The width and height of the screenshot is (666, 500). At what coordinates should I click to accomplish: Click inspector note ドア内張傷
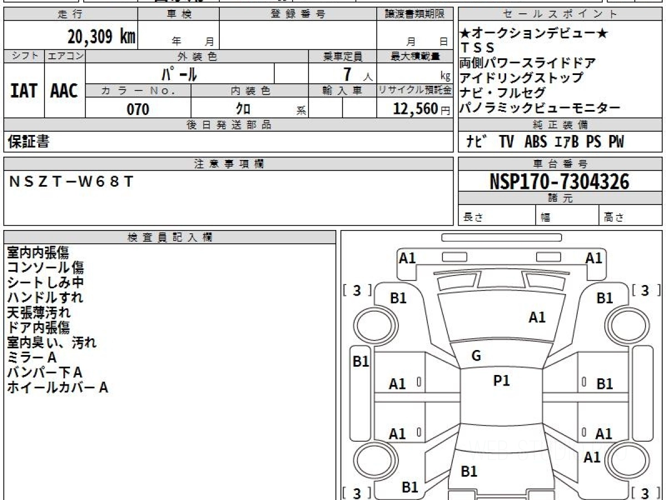[38, 328]
